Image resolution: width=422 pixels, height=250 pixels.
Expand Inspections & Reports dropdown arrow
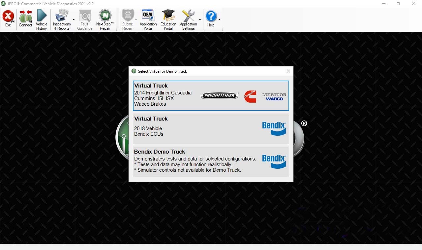pos(74,20)
